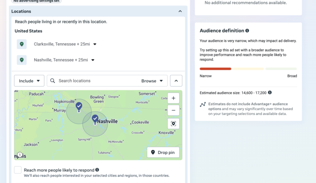The width and height of the screenshot is (316, 183).
Task: Click the locate-me target icon on map
Action: pos(173,124)
